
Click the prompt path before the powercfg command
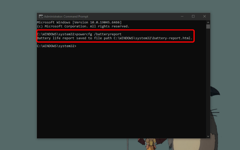[x=56, y=34]
